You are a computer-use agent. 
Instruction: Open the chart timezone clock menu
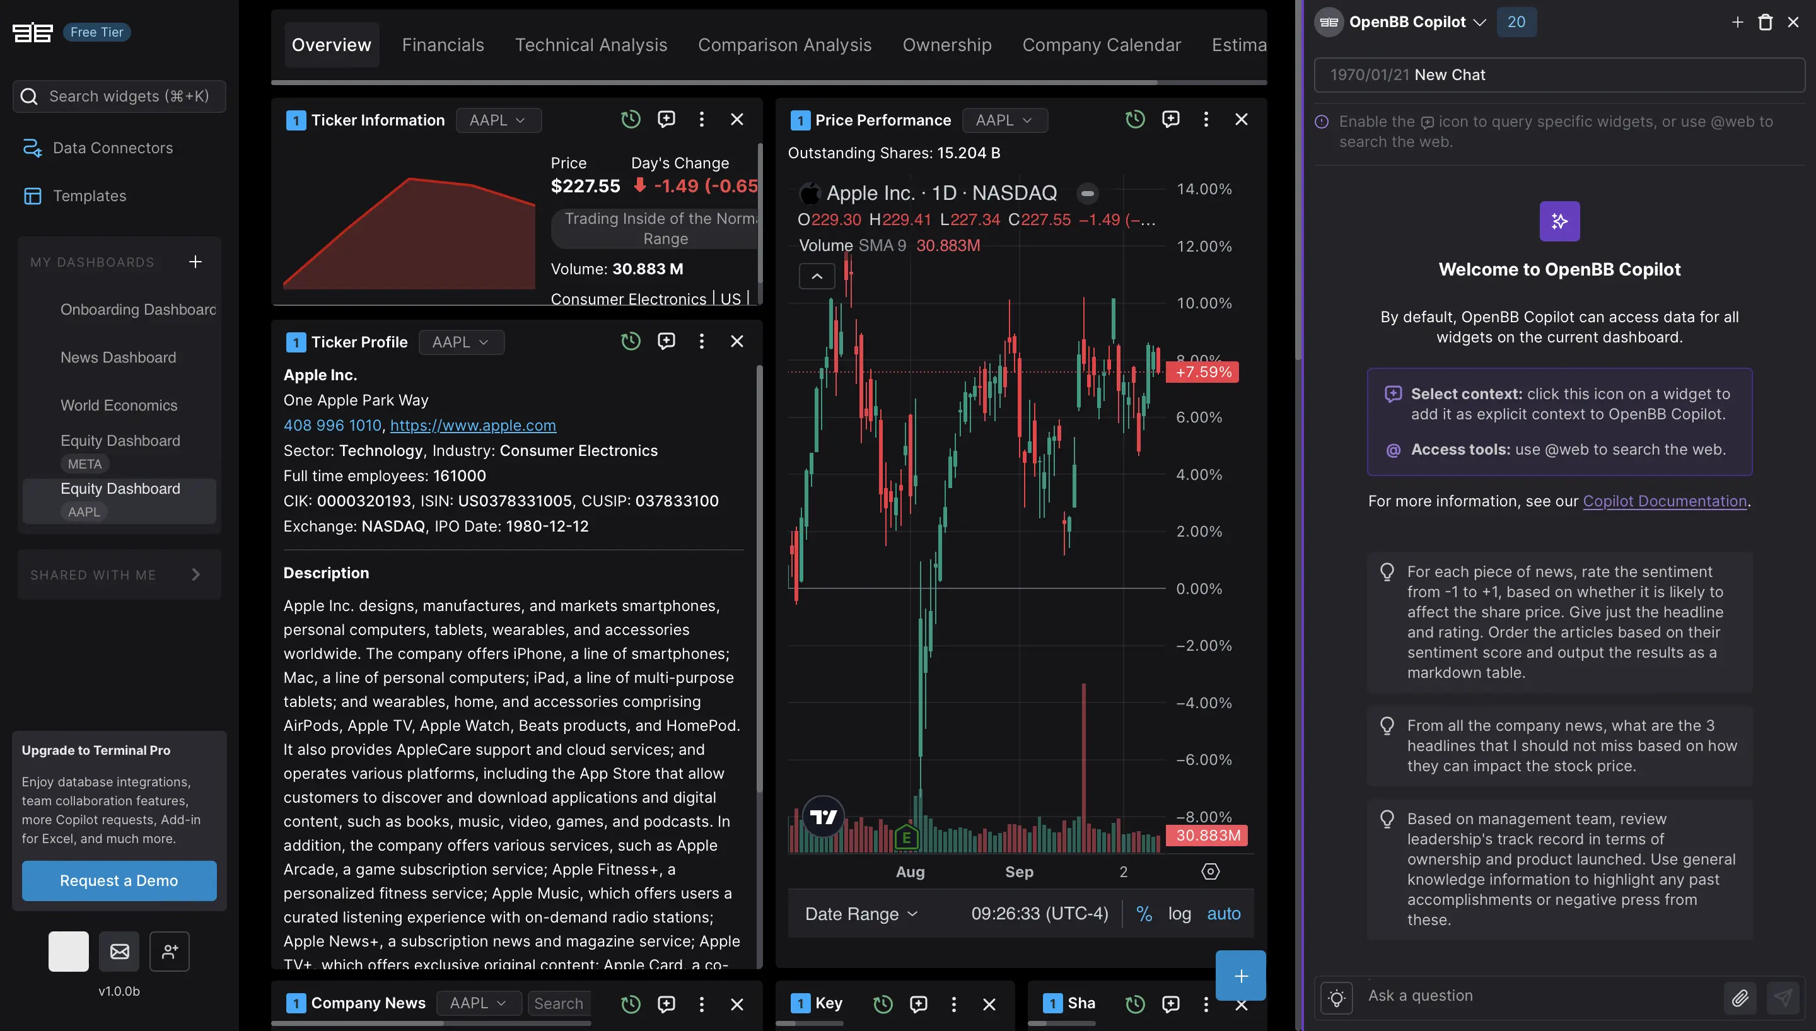(x=1039, y=914)
